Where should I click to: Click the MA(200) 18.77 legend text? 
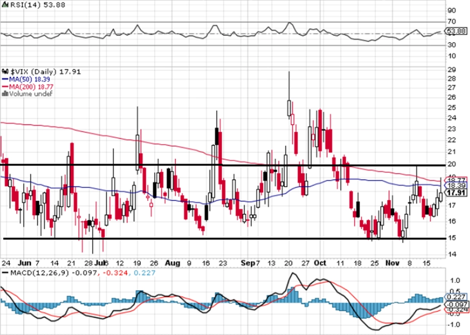coord(31,87)
